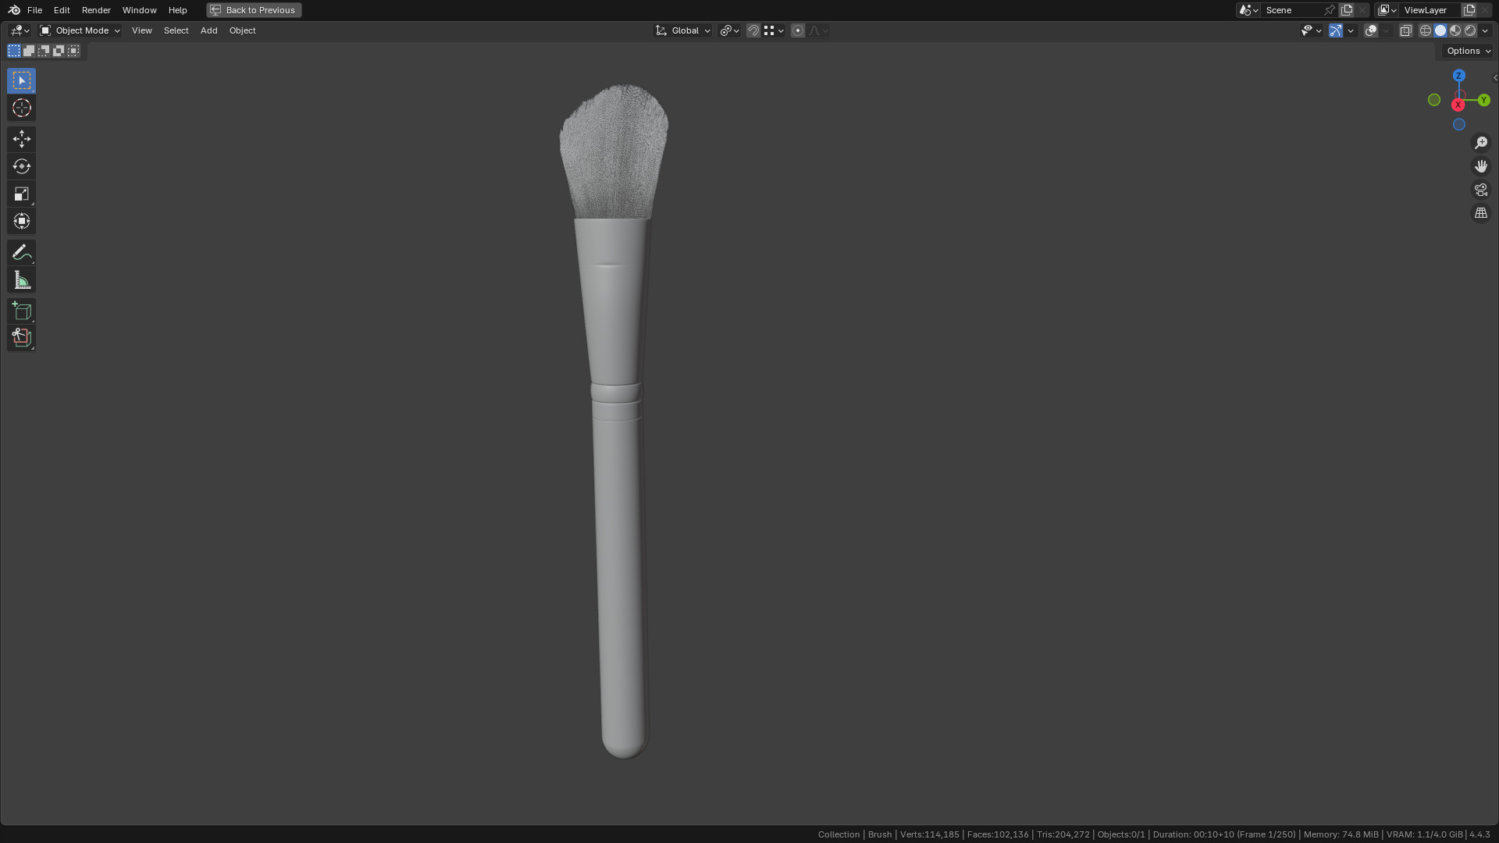Viewport: 1499px width, 843px height.
Task: Open the File menu
Action: [34, 10]
